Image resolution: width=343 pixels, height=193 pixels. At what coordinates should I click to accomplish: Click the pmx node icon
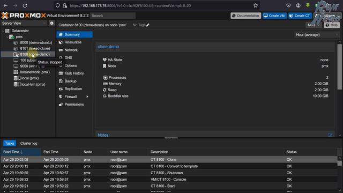pyautogui.click(x=12, y=37)
